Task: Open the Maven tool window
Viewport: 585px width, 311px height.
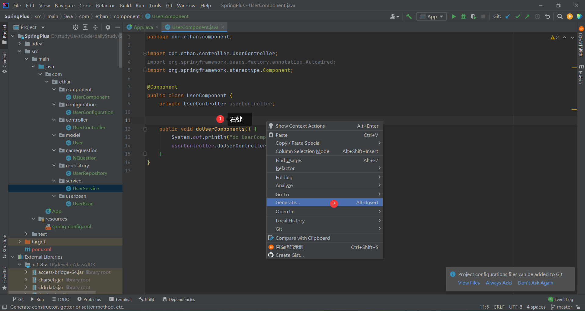Action: 581,74
